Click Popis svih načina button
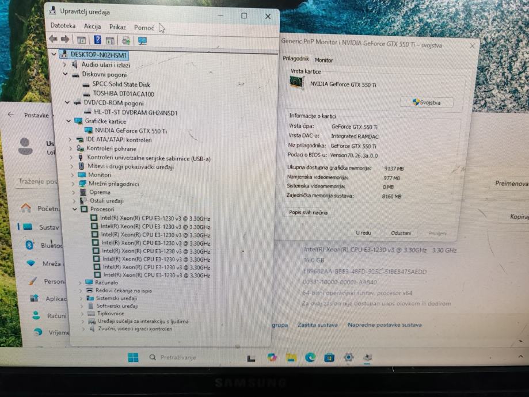This screenshot has width=529, height=397. pos(308,212)
